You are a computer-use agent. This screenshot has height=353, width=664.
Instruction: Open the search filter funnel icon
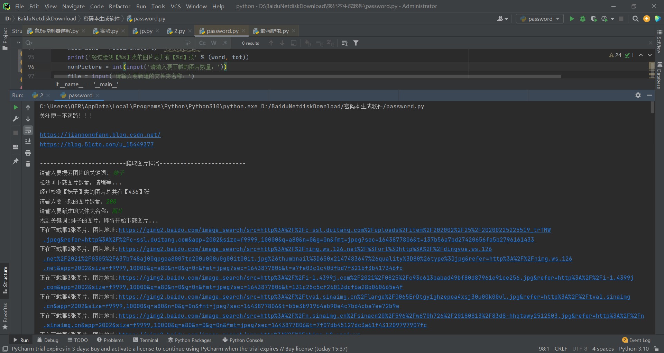[x=356, y=43]
